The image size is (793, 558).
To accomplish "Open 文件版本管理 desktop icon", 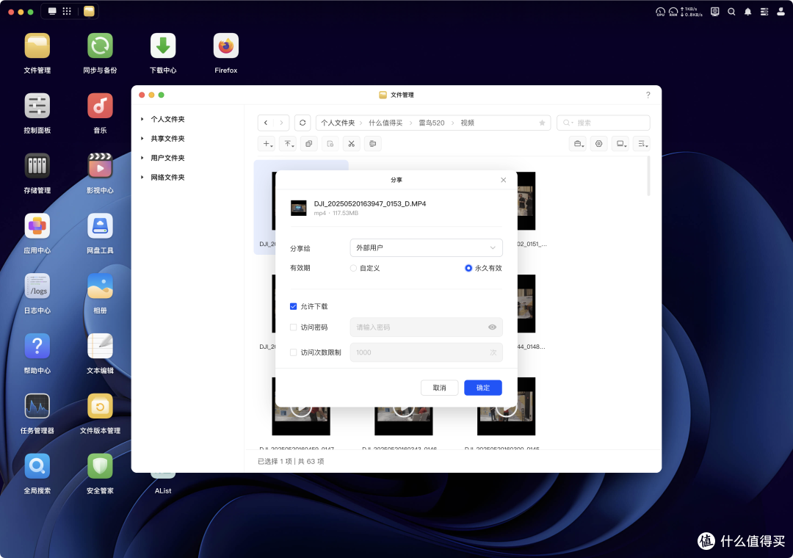I will 100,406.
